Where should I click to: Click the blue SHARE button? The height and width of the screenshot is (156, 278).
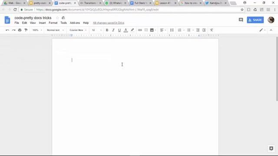[255, 20]
